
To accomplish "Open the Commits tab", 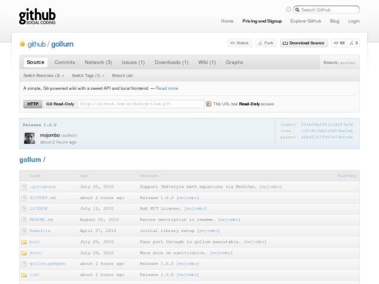I will point(65,62).
